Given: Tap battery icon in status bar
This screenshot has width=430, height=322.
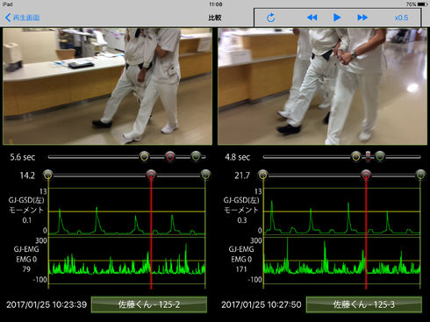Looking at the screenshot, I should (x=422, y=4).
